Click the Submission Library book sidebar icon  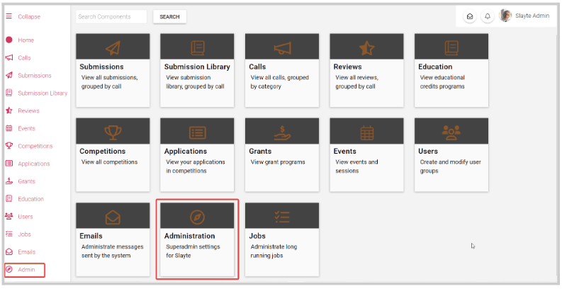pos(9,93)
